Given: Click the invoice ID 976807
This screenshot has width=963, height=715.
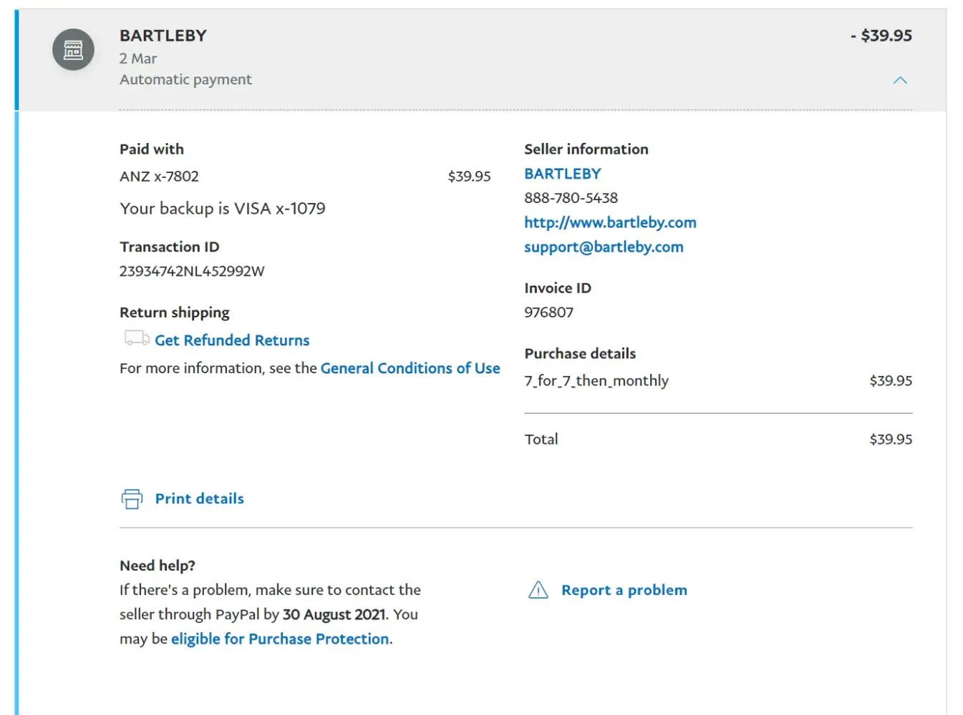Looking at the screenshot, I should 548,312.
